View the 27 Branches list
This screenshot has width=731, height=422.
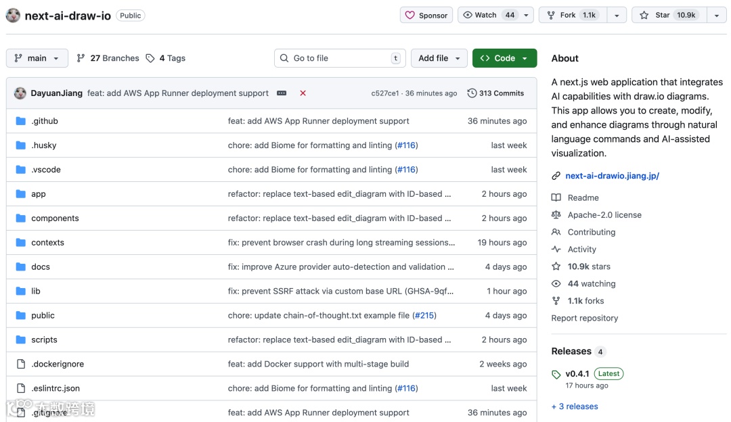pos(108,58)
